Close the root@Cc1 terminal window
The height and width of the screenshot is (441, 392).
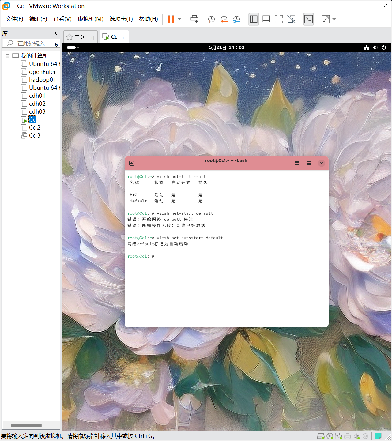322,163
